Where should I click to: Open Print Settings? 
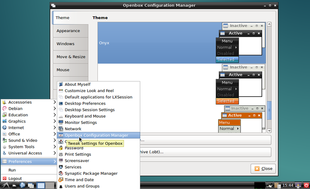click(x=98, y=154)
